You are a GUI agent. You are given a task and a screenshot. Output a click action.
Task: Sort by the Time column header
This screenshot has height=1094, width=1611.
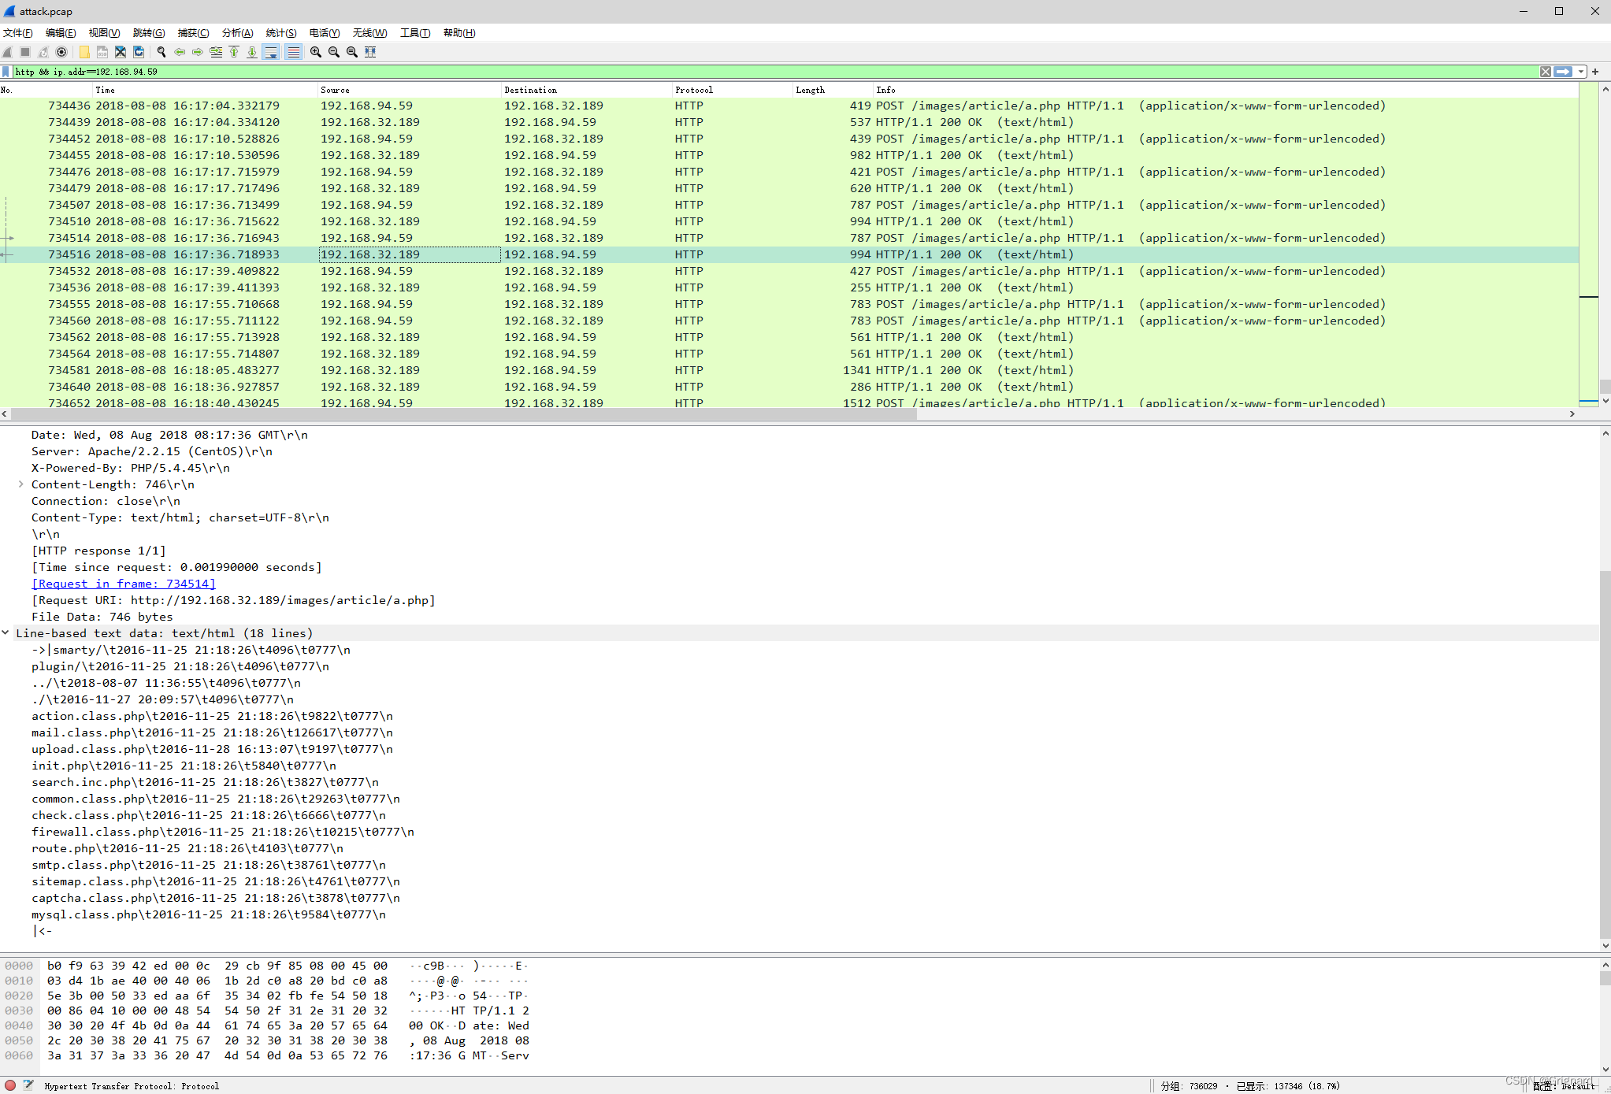[205, 90]
